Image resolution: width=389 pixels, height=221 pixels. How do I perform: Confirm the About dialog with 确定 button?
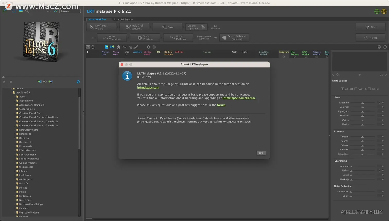(261, 153)
